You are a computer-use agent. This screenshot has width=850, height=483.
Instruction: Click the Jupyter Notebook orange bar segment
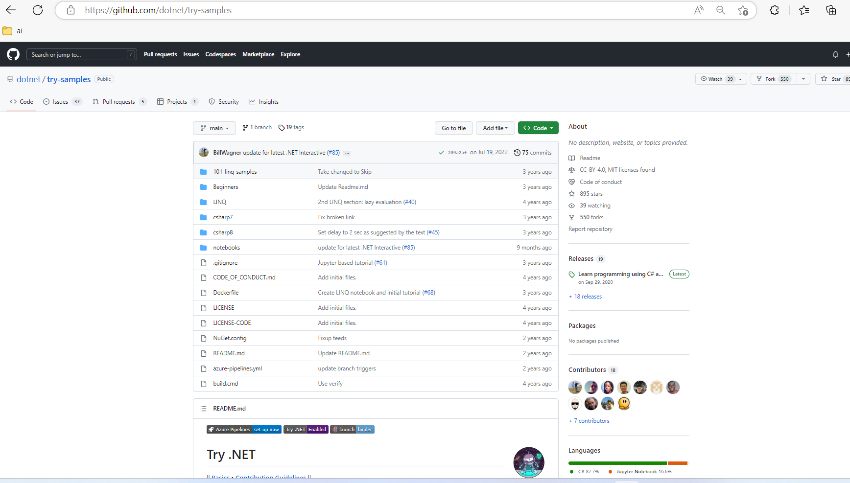678,463
